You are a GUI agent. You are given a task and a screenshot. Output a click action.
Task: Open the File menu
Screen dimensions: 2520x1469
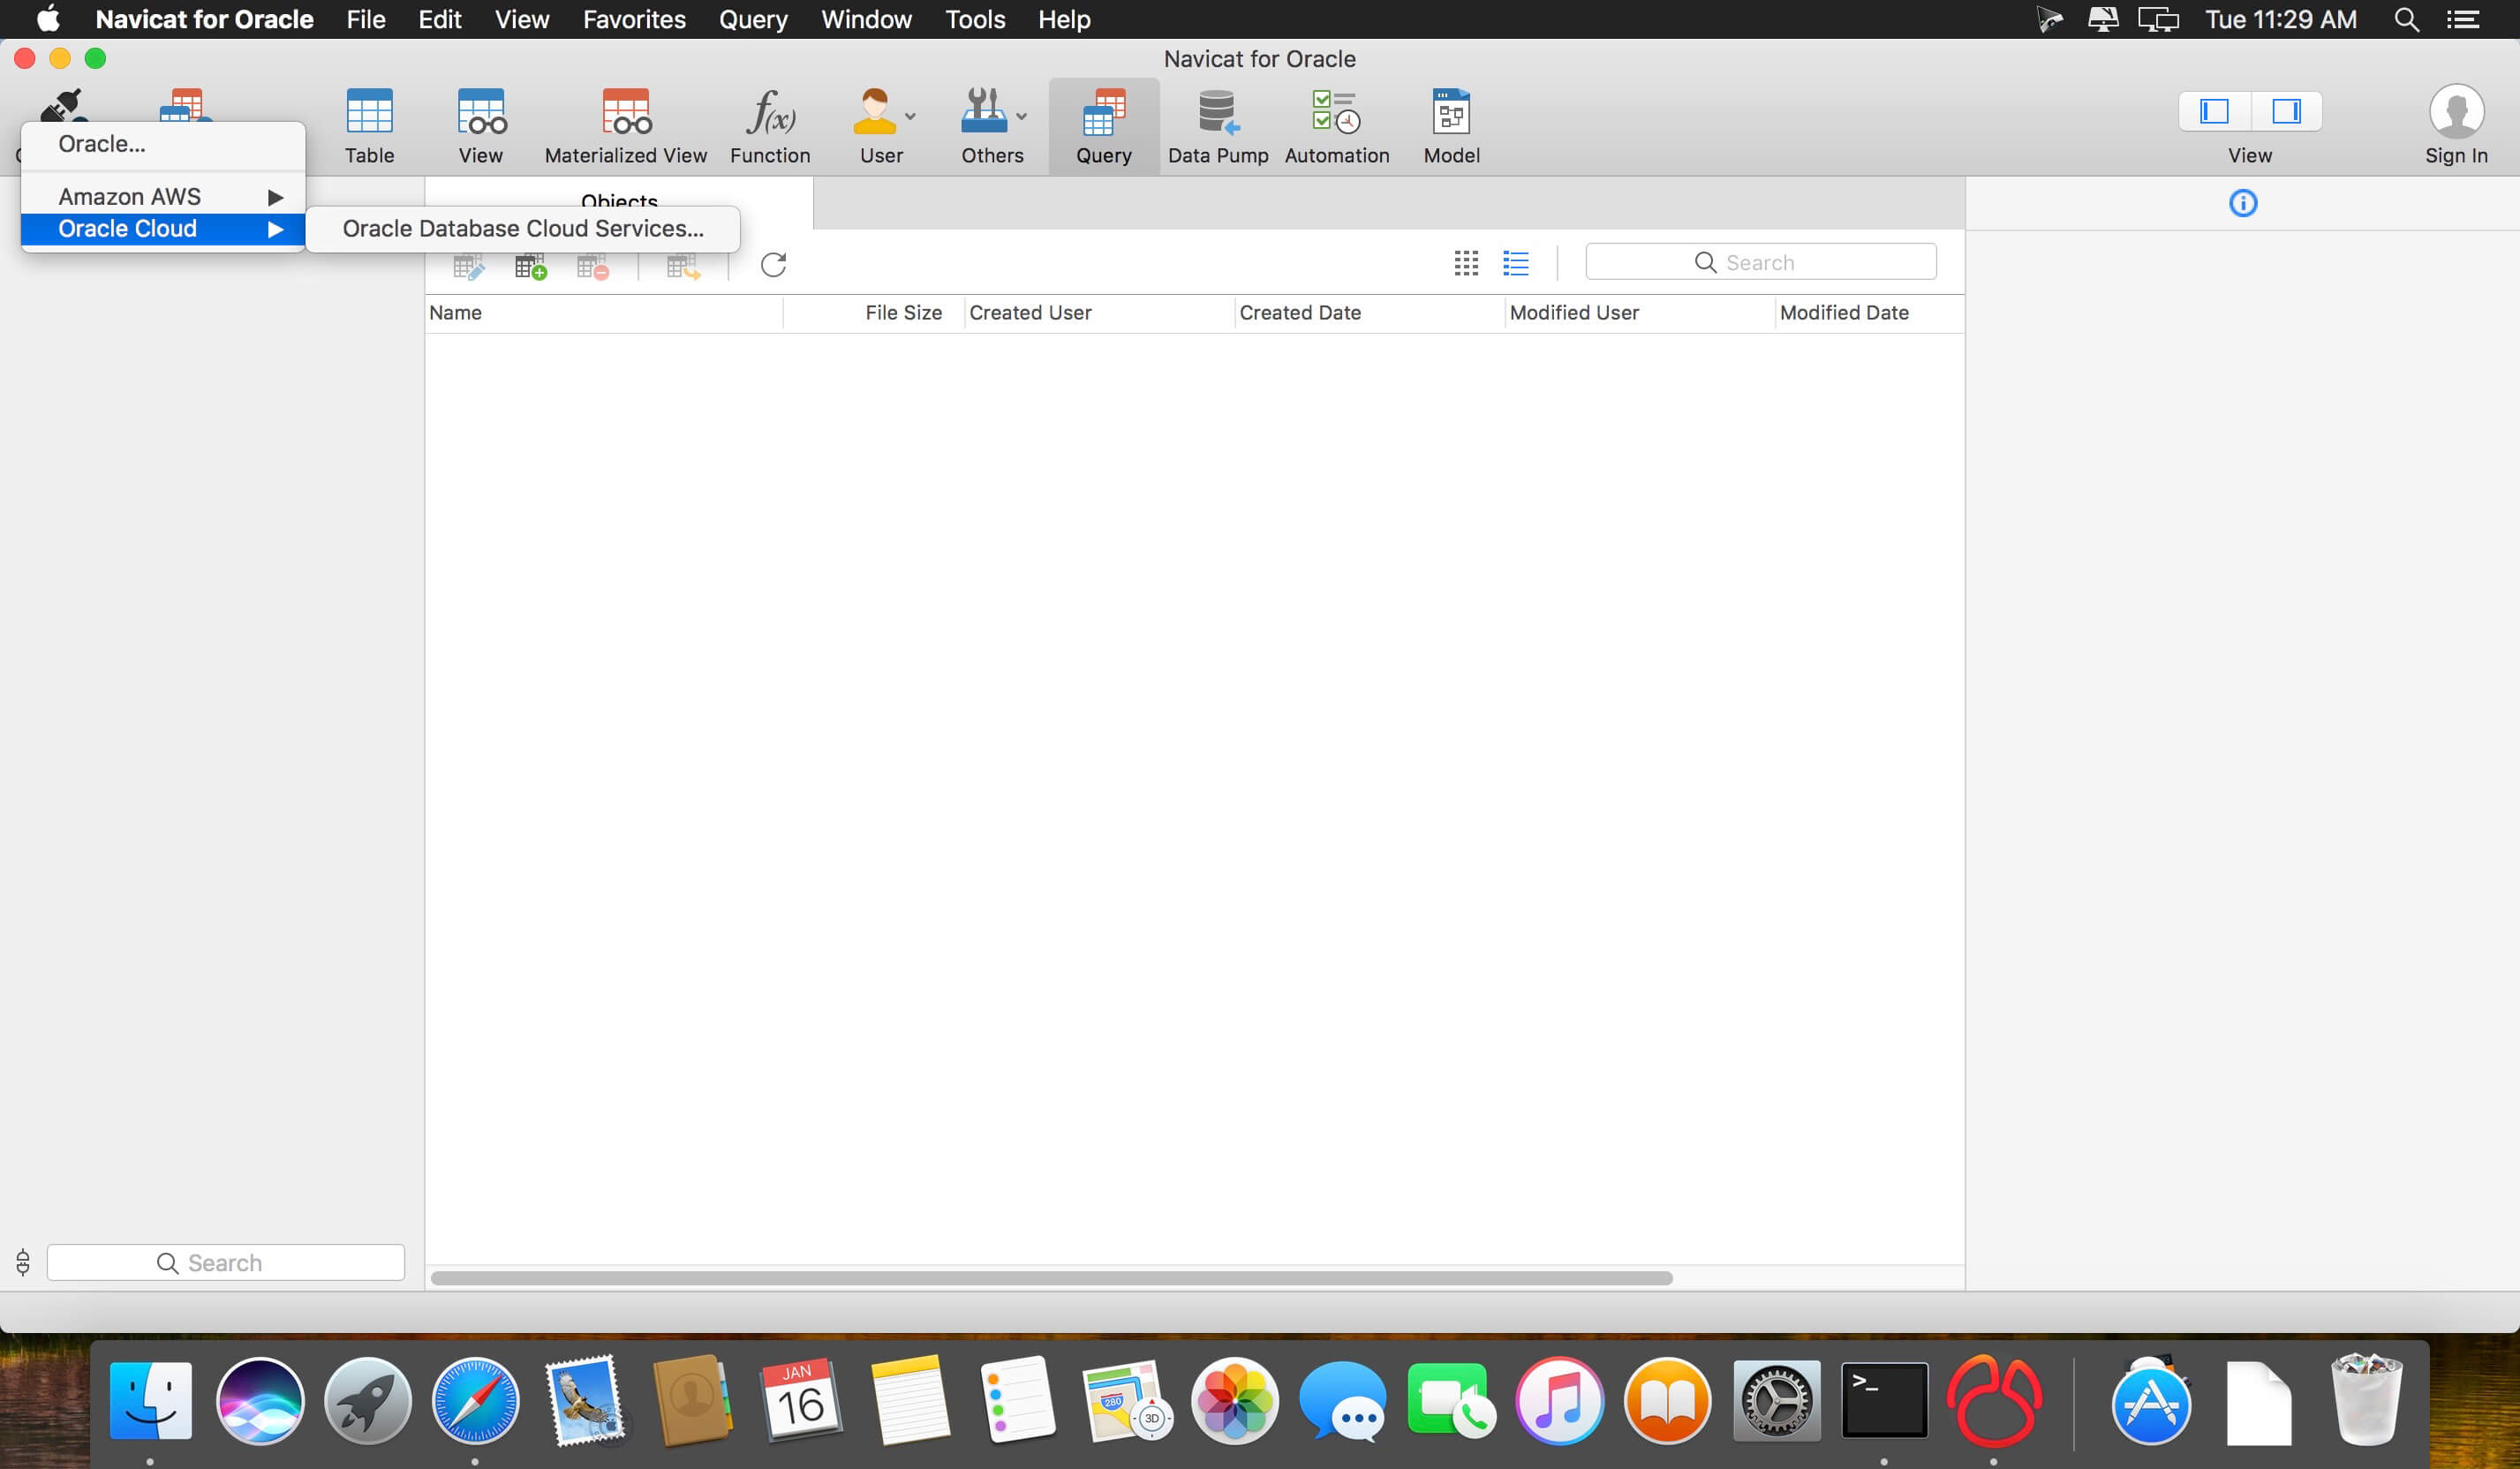coord(366,20)
